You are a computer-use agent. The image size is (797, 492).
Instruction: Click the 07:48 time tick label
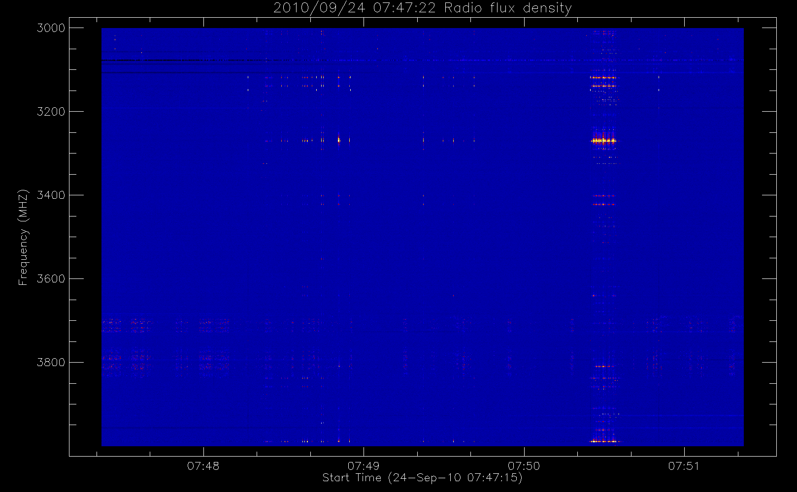[203, 466]
